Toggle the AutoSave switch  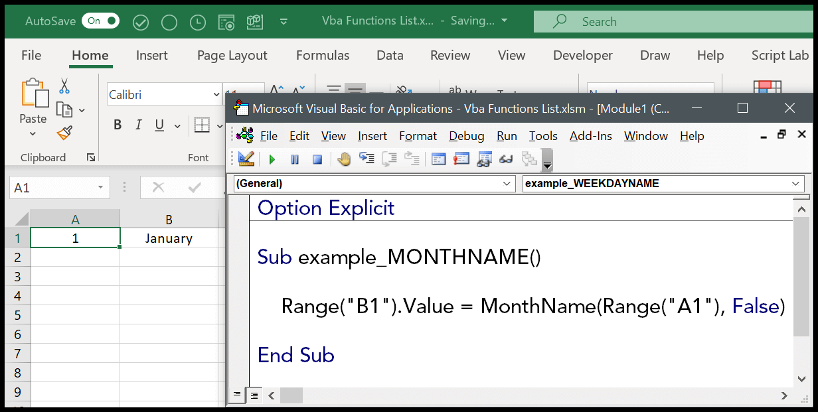pos(100,21)
